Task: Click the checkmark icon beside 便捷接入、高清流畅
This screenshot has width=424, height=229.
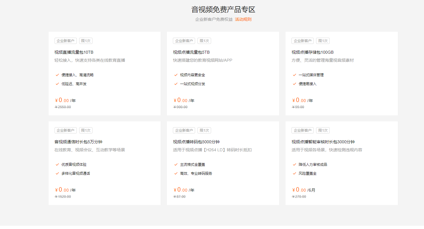Action: pos(57,75)
